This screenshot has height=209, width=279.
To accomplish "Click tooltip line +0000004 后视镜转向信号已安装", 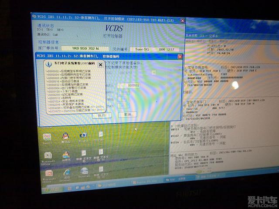I will (x=69, y=74).
